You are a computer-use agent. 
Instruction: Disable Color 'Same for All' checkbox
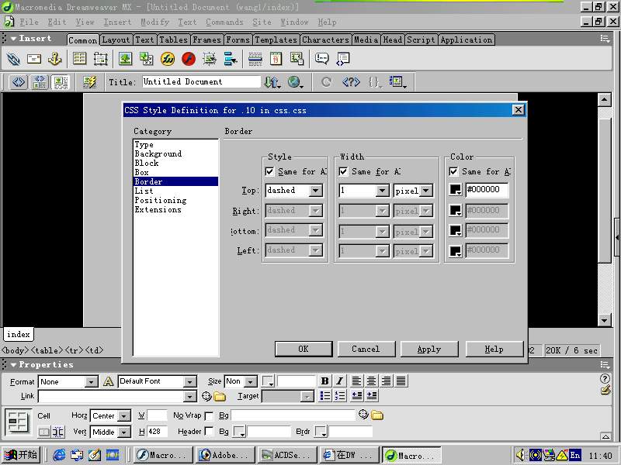[x=454, y=172]
